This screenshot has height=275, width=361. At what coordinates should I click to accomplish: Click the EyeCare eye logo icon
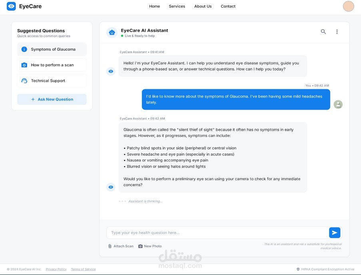(x=11, y=6)
